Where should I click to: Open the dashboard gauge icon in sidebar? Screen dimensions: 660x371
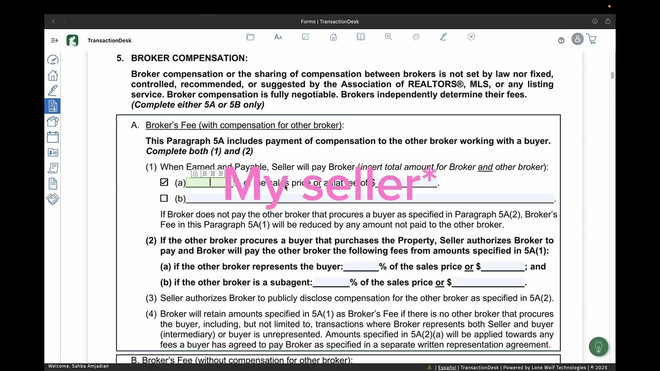tap(53, 60)
